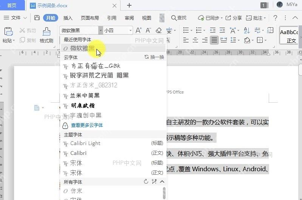The image size is (302, 200).
Task: Open the 审阅 ribbon tab
Action: (x=129, y=18)
